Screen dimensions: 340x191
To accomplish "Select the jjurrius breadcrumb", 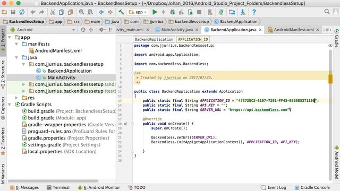I will tap(154, 22).
